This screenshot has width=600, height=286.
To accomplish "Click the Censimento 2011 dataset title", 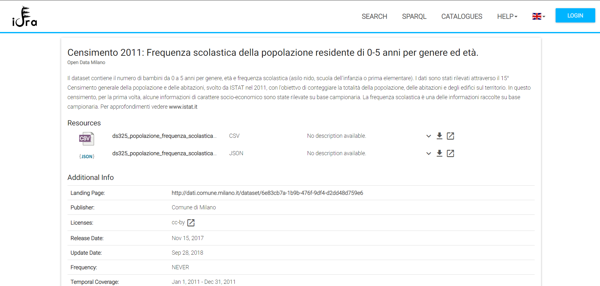I will [x=273, y=52].
